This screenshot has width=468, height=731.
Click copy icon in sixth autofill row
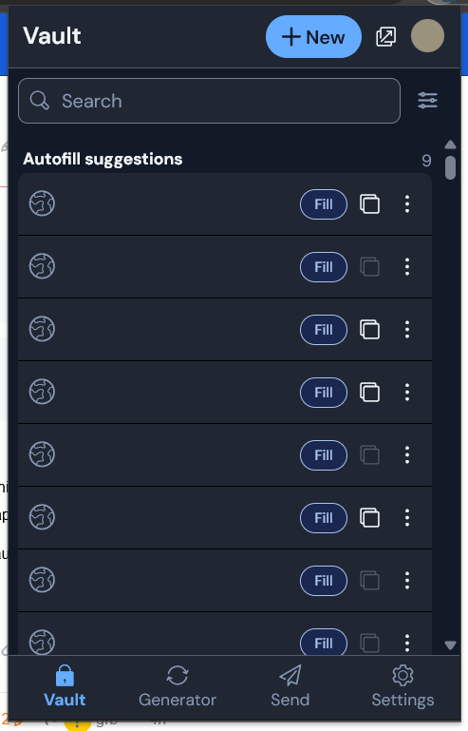point(369,518)
